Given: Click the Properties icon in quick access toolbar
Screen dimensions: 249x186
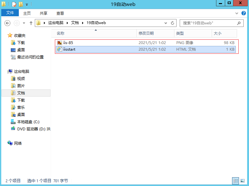Looking at the screenshot, I should click(14, 4).
